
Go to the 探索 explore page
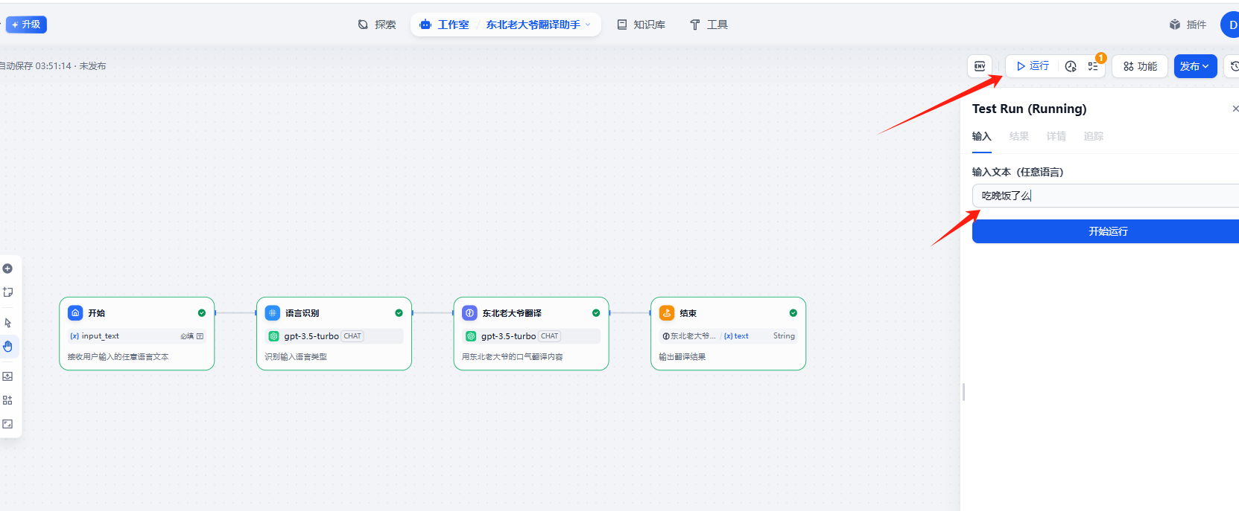point(377,25)
